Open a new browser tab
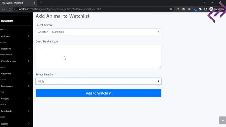This screenshot has height=127, width=226. [41, 3]
